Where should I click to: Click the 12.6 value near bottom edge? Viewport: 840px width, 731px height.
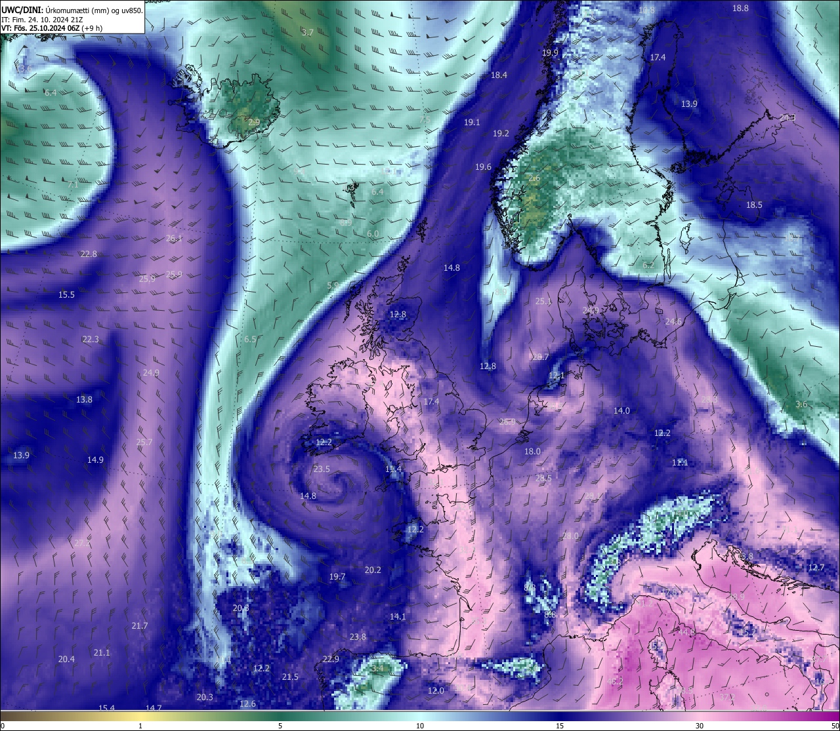point(247,703)
